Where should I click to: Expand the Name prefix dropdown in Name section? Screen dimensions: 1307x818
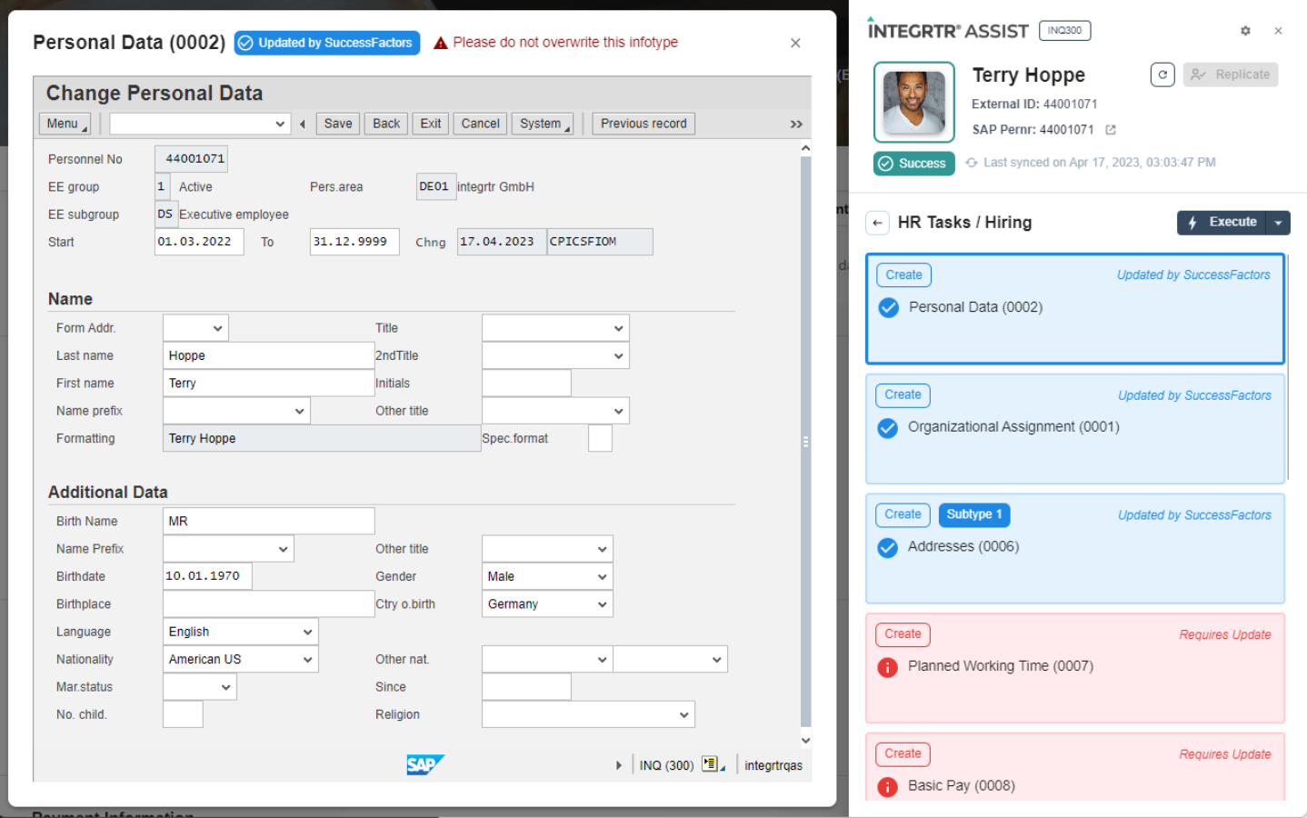[x=299, y=411]
